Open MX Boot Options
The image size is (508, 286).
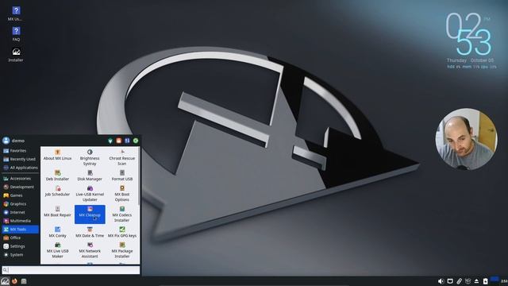pos(121,194)
